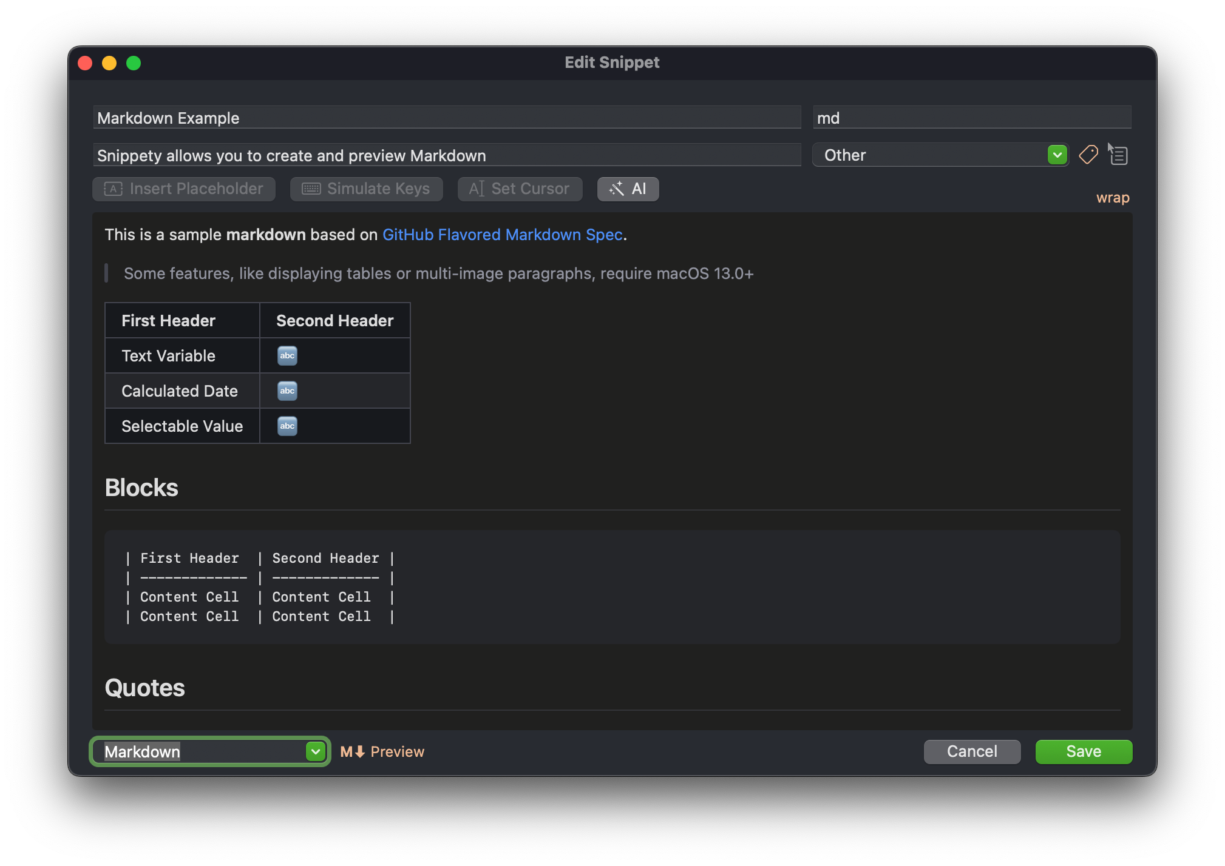Minimize the Edit Snippet window
This screenshot has height=866, width=1225.
(x=109, y=63)
